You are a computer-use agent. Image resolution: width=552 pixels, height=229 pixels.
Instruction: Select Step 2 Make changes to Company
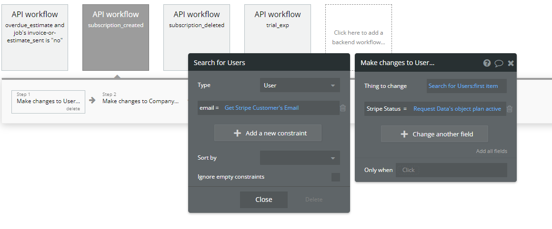141,101
